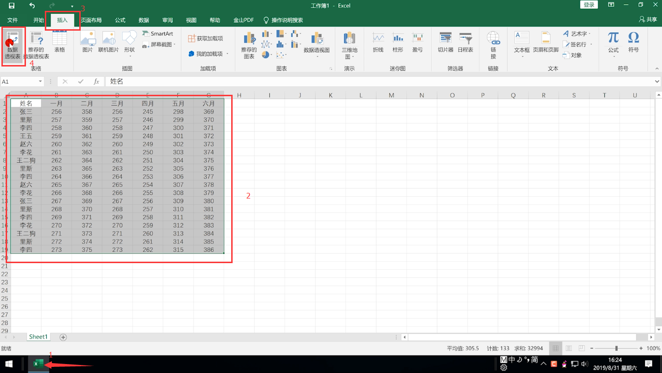Insert an 对象 object
This screenshot has width=662, height=373.
pos(572,55)
